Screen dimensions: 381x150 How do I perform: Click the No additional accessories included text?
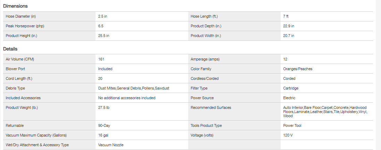(x=127, y=98)
